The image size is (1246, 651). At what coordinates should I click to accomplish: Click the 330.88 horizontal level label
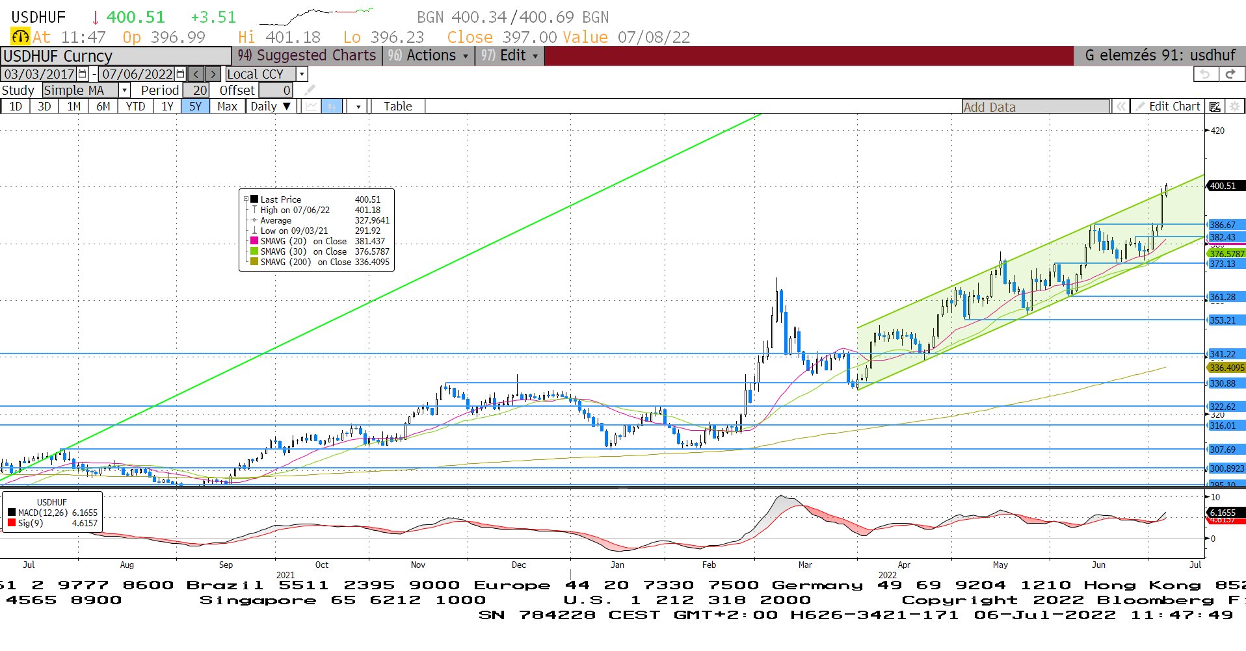click(1225, 383)
